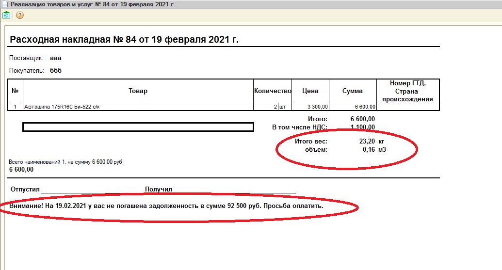Open help with the question mark icon

20,15
